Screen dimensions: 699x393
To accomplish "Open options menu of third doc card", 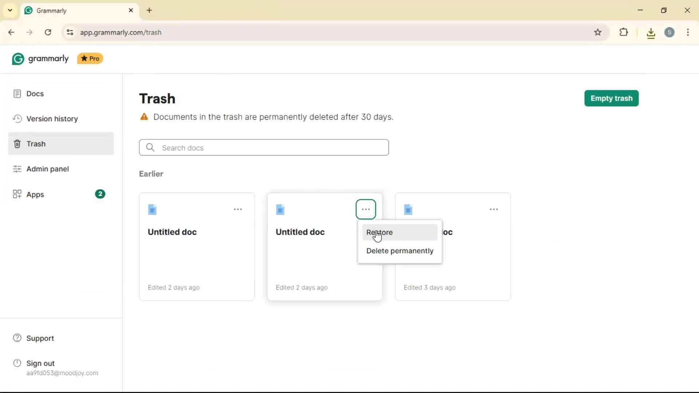I will [x=494, y=209].
